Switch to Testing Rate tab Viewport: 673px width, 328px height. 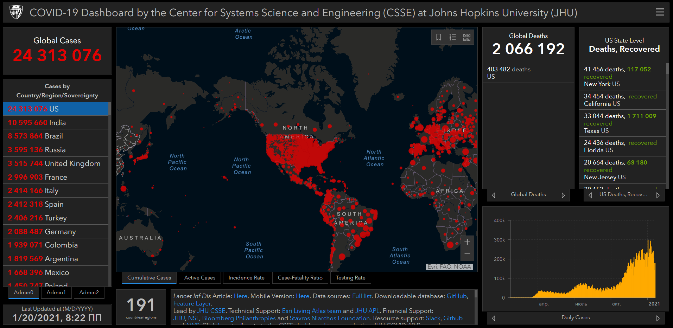pos(350,278)
